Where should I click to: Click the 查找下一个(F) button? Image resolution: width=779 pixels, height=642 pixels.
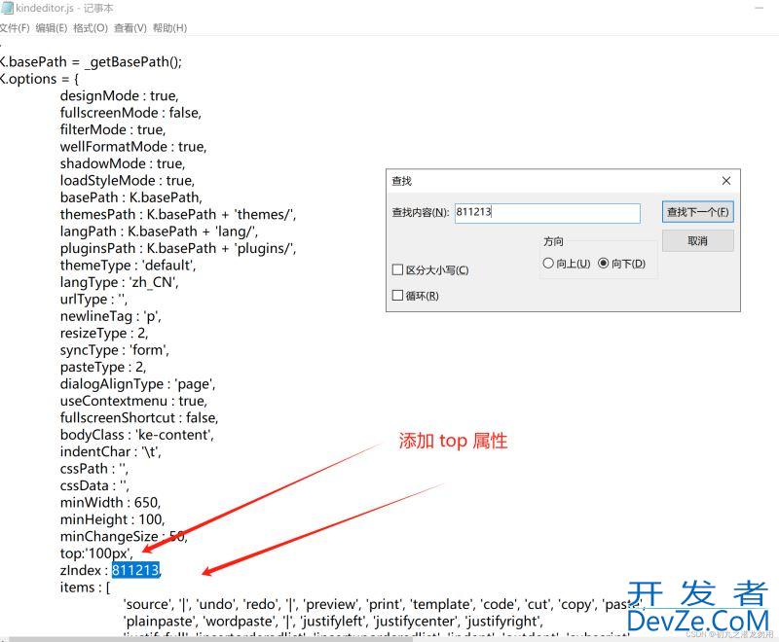(697, 212)
